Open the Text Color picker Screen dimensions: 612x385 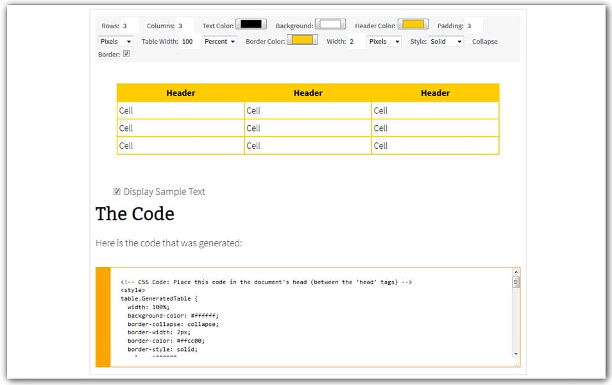[250, 24]
